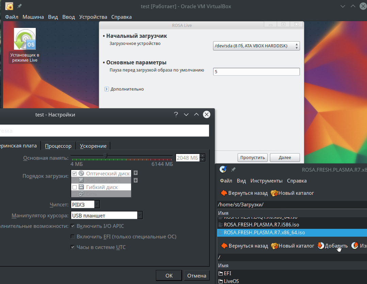This screenshot has width=367, height=284.
Task: Toggle Hard disk boot checkbox
Action: (x=75, y=180)
